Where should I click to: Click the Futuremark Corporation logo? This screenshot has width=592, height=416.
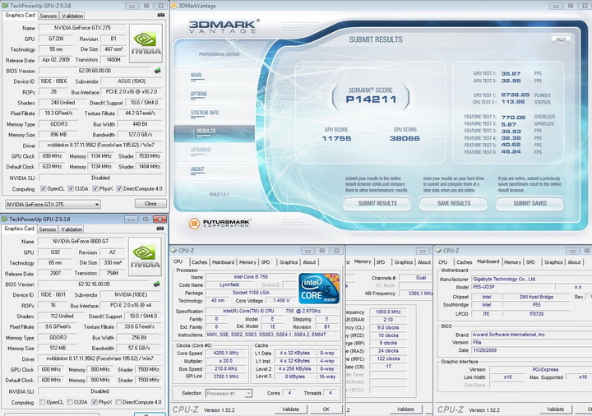tap(219, 224)
